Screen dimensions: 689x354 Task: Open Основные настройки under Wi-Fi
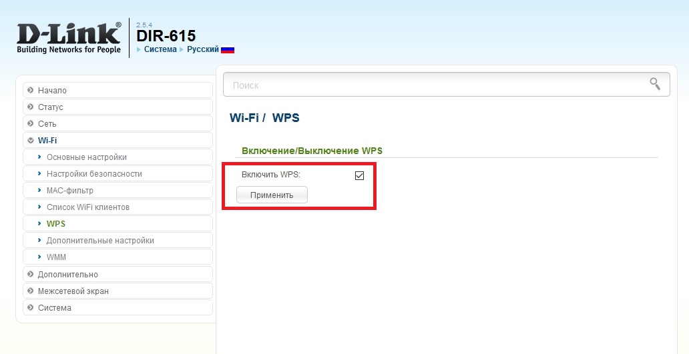coord(86,157)
